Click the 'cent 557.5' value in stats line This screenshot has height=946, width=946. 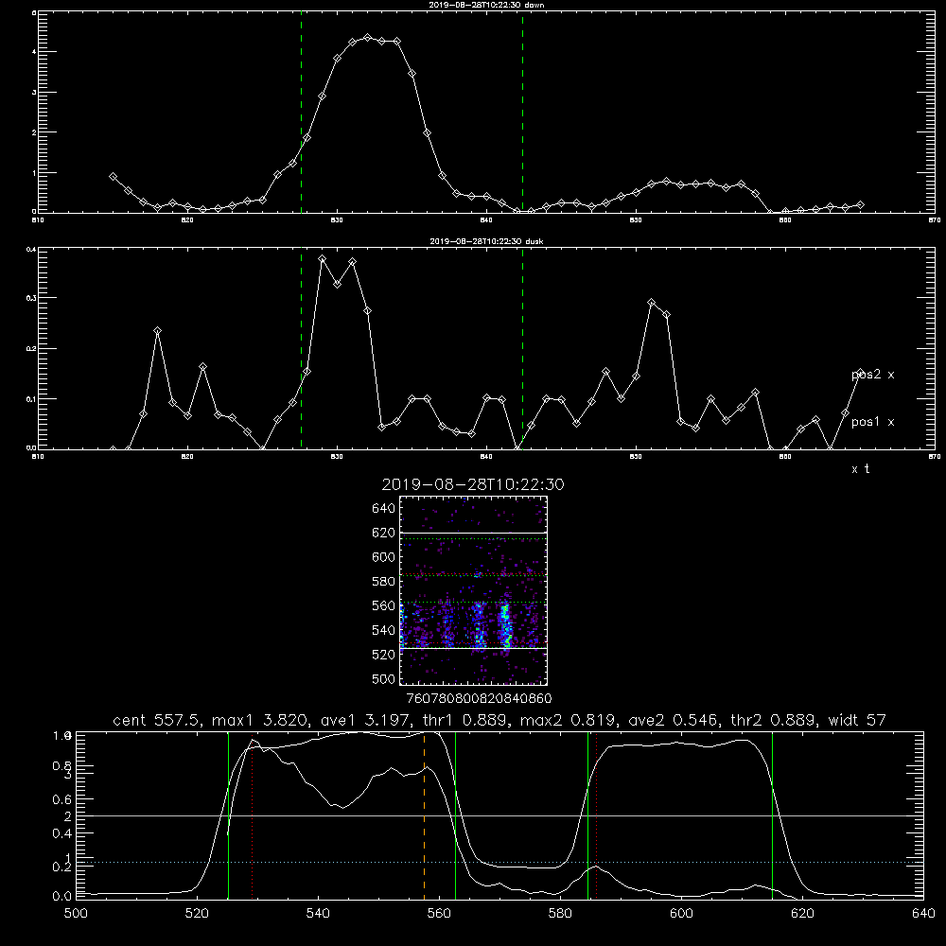[157, 720]
